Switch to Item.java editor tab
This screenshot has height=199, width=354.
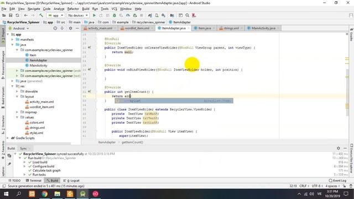pyautogui.click(x=204, y=28)
